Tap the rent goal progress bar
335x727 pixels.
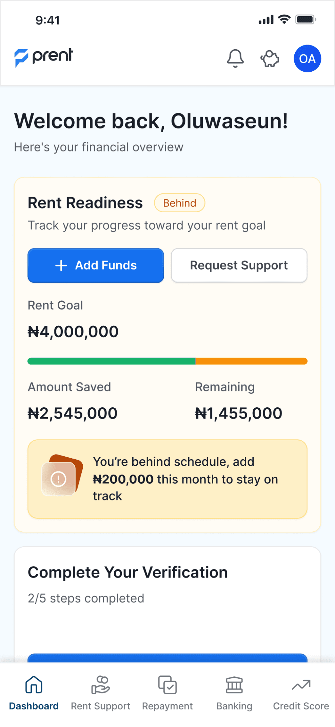point(167,361)
